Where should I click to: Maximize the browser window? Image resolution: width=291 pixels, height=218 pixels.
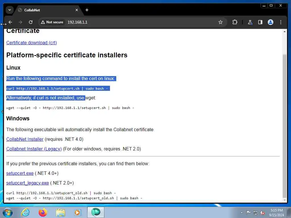pyautogui.click(x=271, y=6)
